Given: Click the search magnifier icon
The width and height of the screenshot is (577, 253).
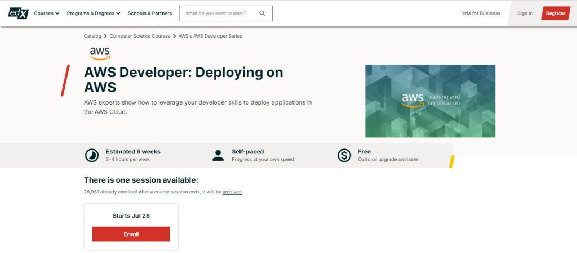Looking at the screenshot, I should [x=263, y=13].
